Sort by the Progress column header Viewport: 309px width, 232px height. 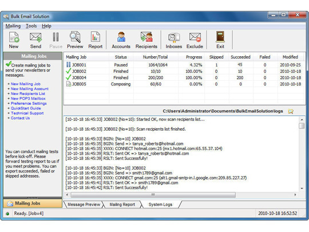point(192,57)
